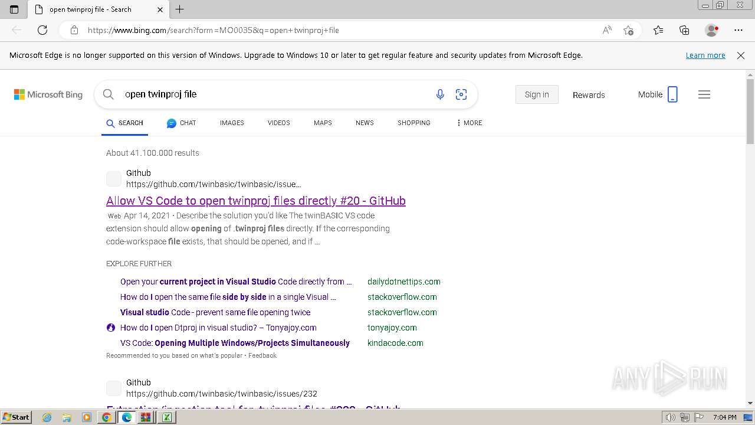This screenshot has width=755, height=425.
Task: Switch to the SHOPPING tab
Action: point(414,123)
